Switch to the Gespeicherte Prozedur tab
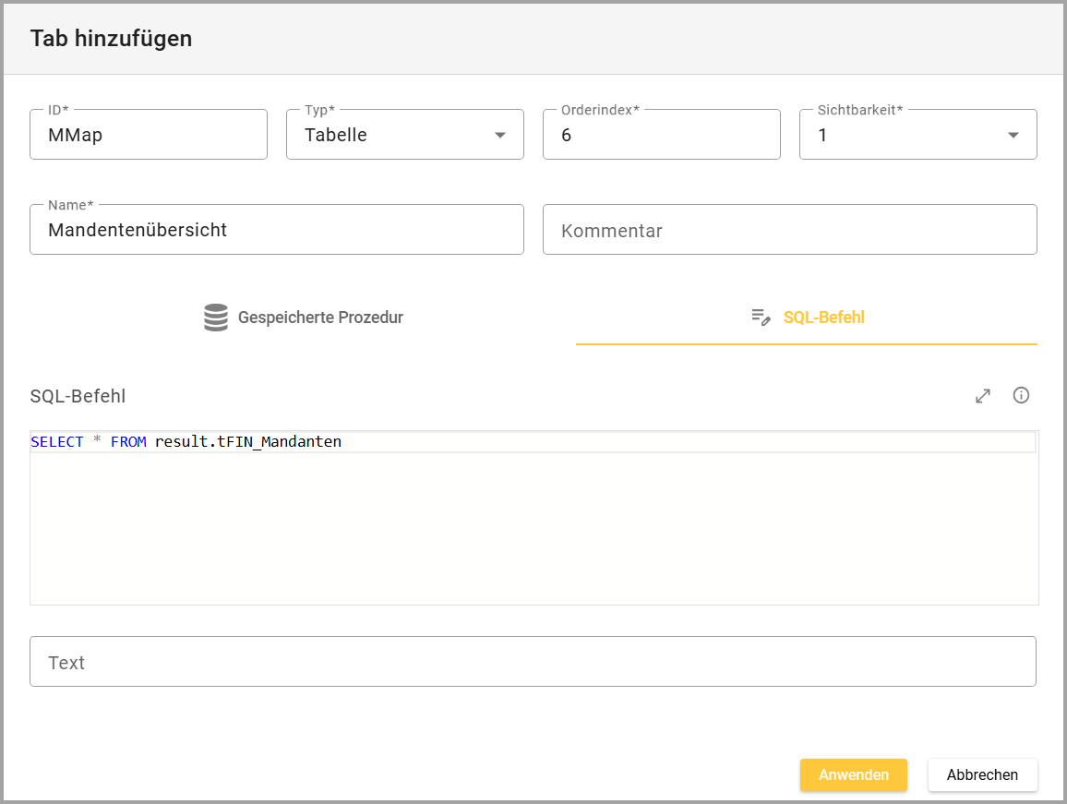The image size is (1067, 804). (319, 318)
